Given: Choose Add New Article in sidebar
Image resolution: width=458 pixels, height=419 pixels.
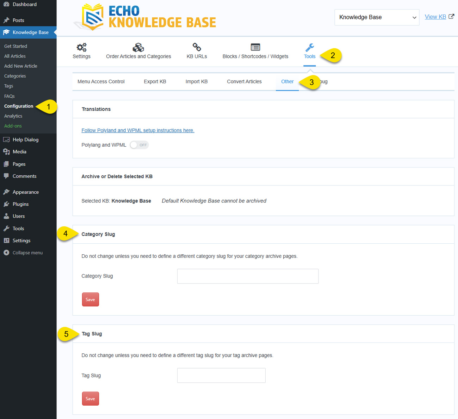Looking at the screenshot, I should click(21, 66).
